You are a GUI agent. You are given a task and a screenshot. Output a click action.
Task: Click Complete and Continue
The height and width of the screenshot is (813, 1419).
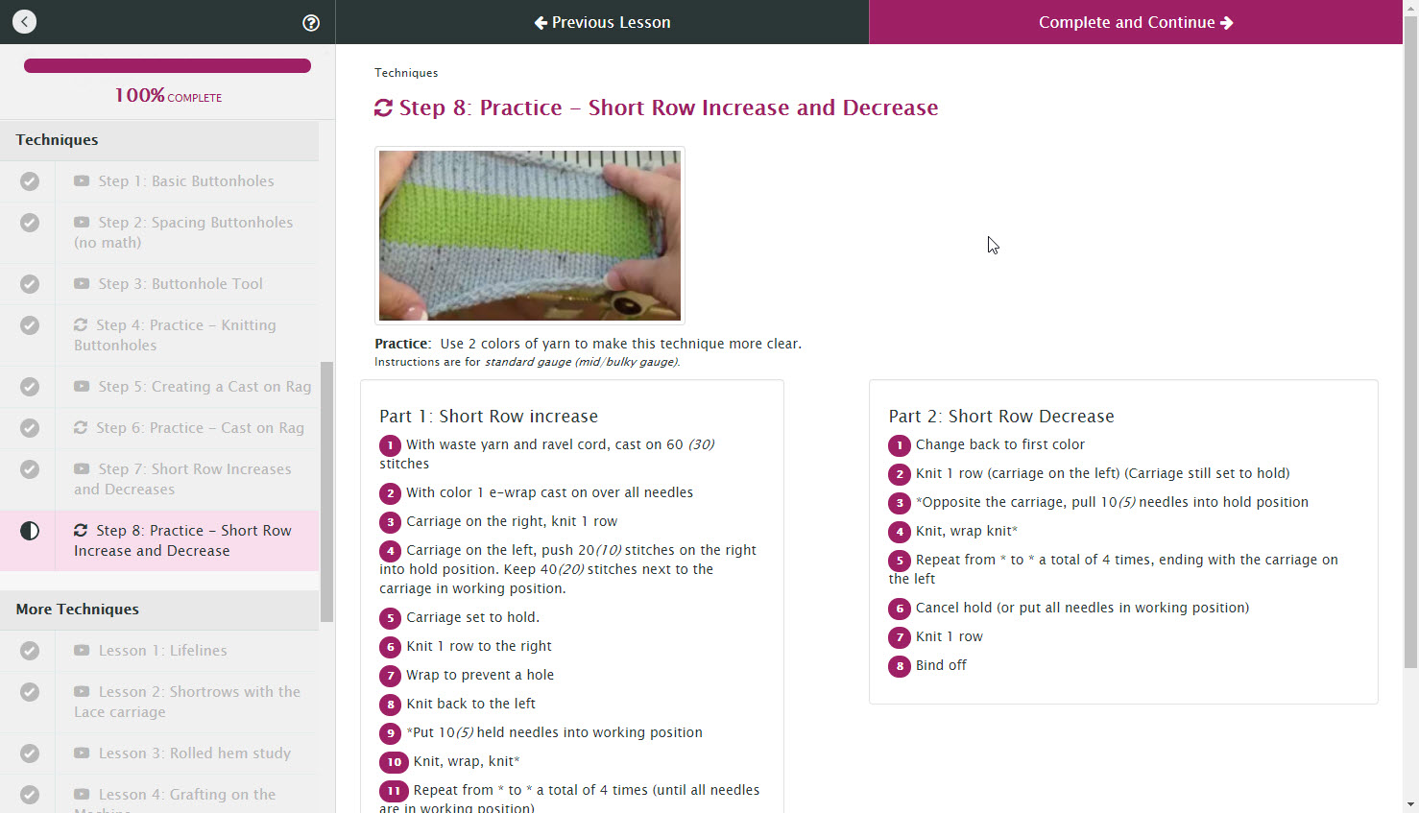[1136, 22]
